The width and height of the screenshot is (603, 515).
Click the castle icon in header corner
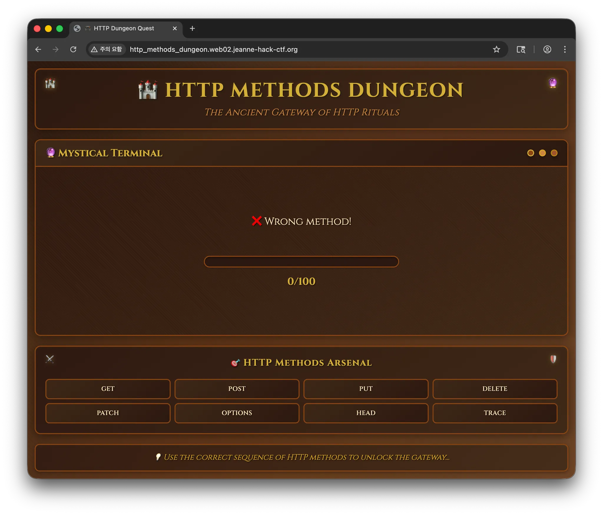click(x=50, y=84)
